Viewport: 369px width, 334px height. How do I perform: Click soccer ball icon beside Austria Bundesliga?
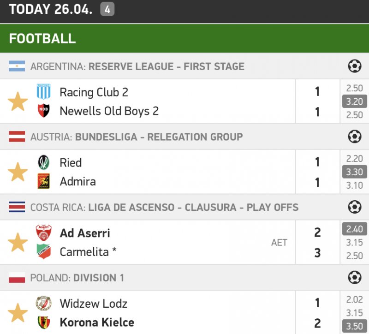[x=354, y=137]
